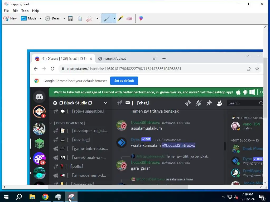Screen dimensions: 270x202
Task: Select the Pen tool
Action: (x=107, y=18)
